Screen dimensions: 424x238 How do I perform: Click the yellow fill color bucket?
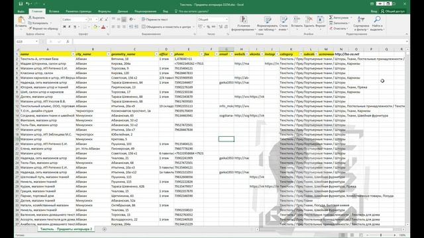(x=95, y=26)
